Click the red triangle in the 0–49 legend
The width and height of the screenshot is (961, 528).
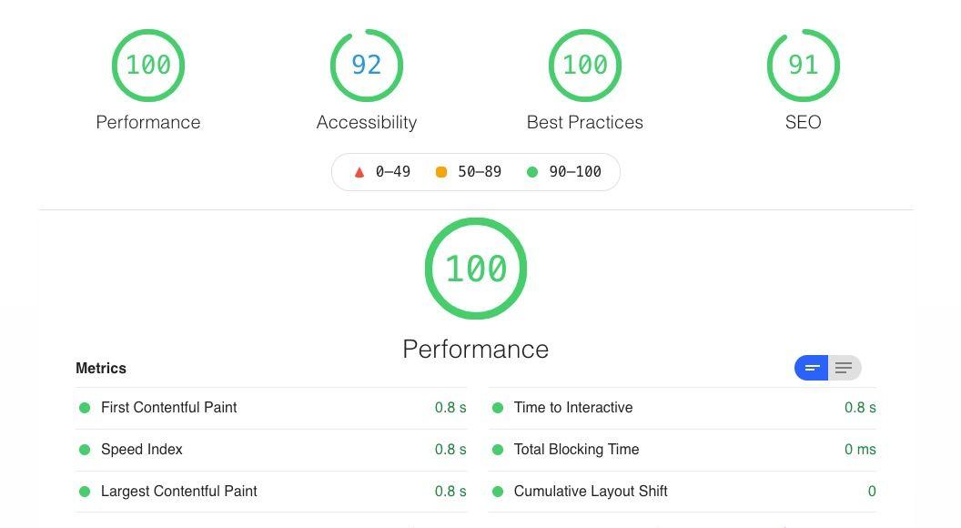click(x=359, y=171)
